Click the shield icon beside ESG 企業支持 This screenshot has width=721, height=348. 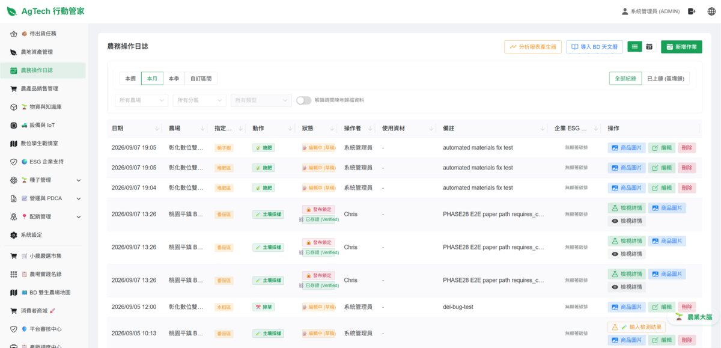click(14, 162)
